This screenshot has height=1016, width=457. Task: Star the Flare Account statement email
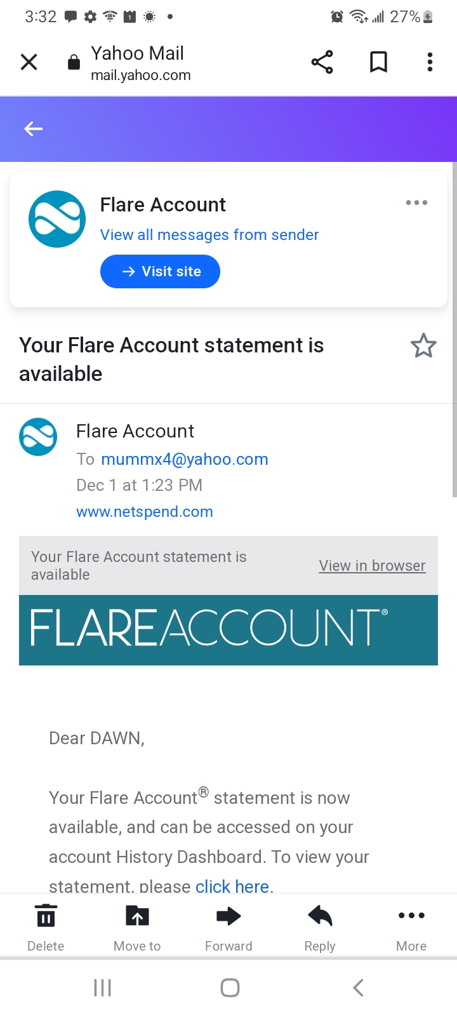(x=423, y=346)
